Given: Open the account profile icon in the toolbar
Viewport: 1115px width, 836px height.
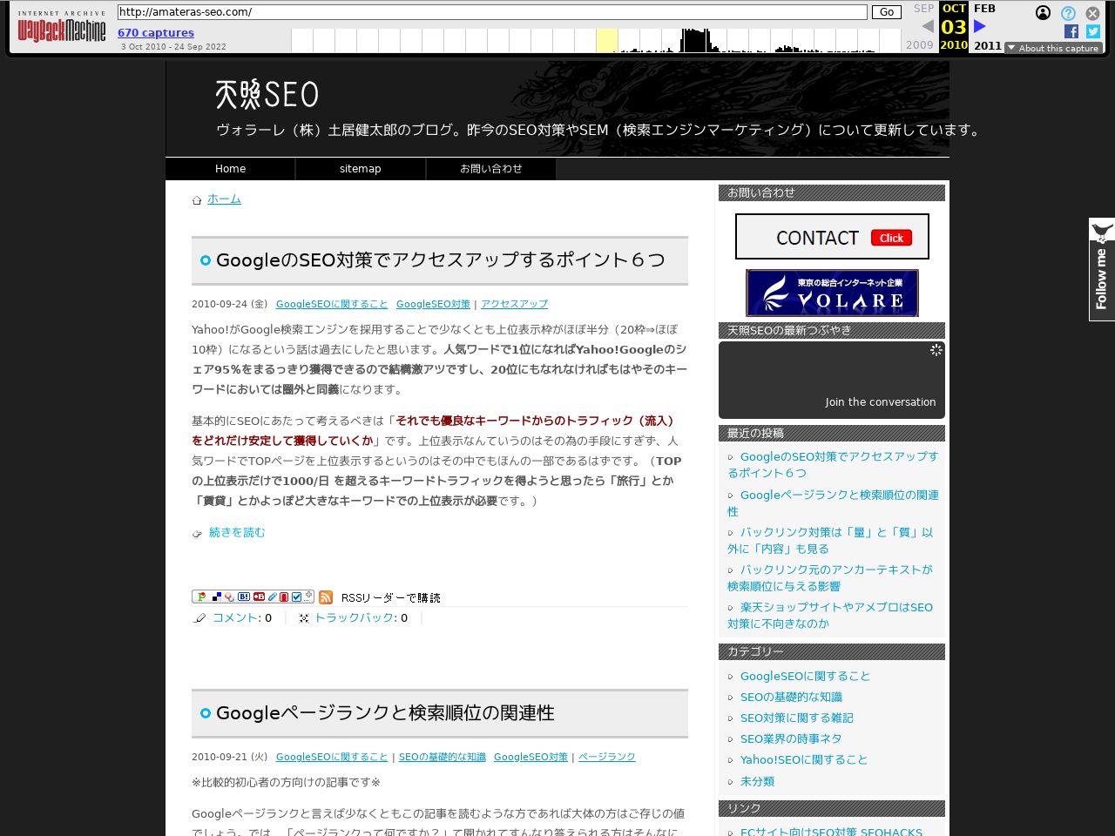Looking at the screenshot, I should click(1043, 13).
